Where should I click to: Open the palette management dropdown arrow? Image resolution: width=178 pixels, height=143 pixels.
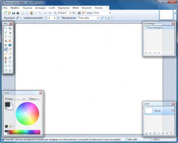14,126
